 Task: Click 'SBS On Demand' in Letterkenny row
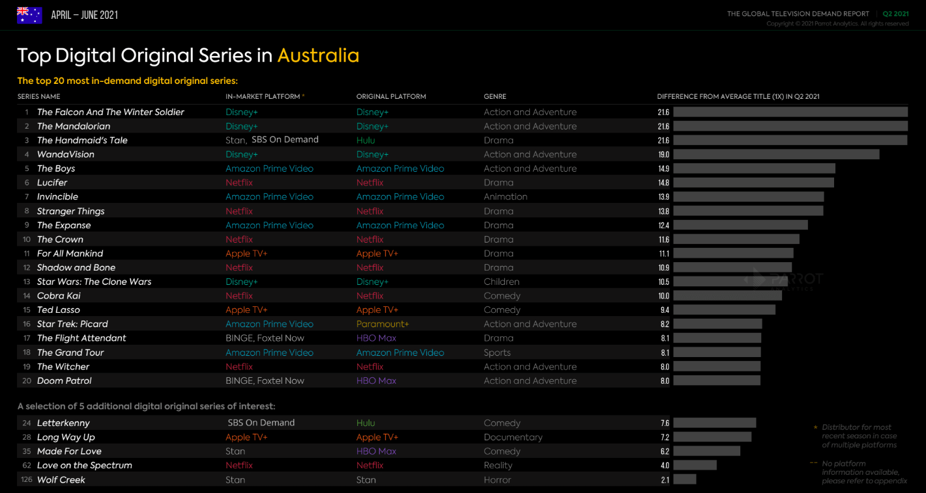coord(261,423)
